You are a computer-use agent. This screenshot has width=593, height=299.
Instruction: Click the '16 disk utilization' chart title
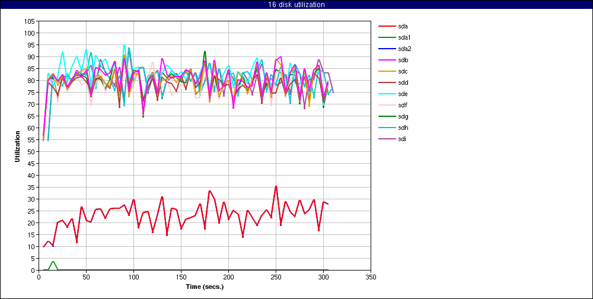[296, 5]
